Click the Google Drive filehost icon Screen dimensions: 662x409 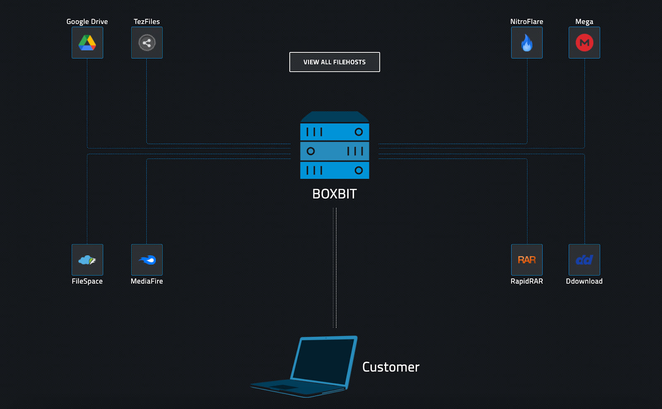(x=87, y=43)
